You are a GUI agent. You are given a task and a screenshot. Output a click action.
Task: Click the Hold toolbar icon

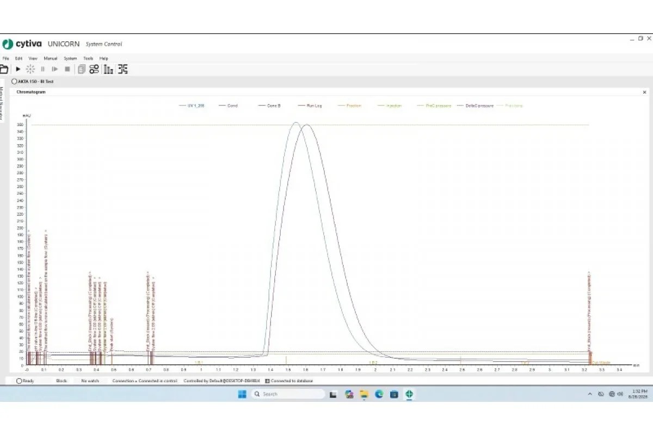click(x=30, y=69)
